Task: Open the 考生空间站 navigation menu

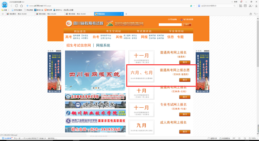Action: click(x=114, y=31)
